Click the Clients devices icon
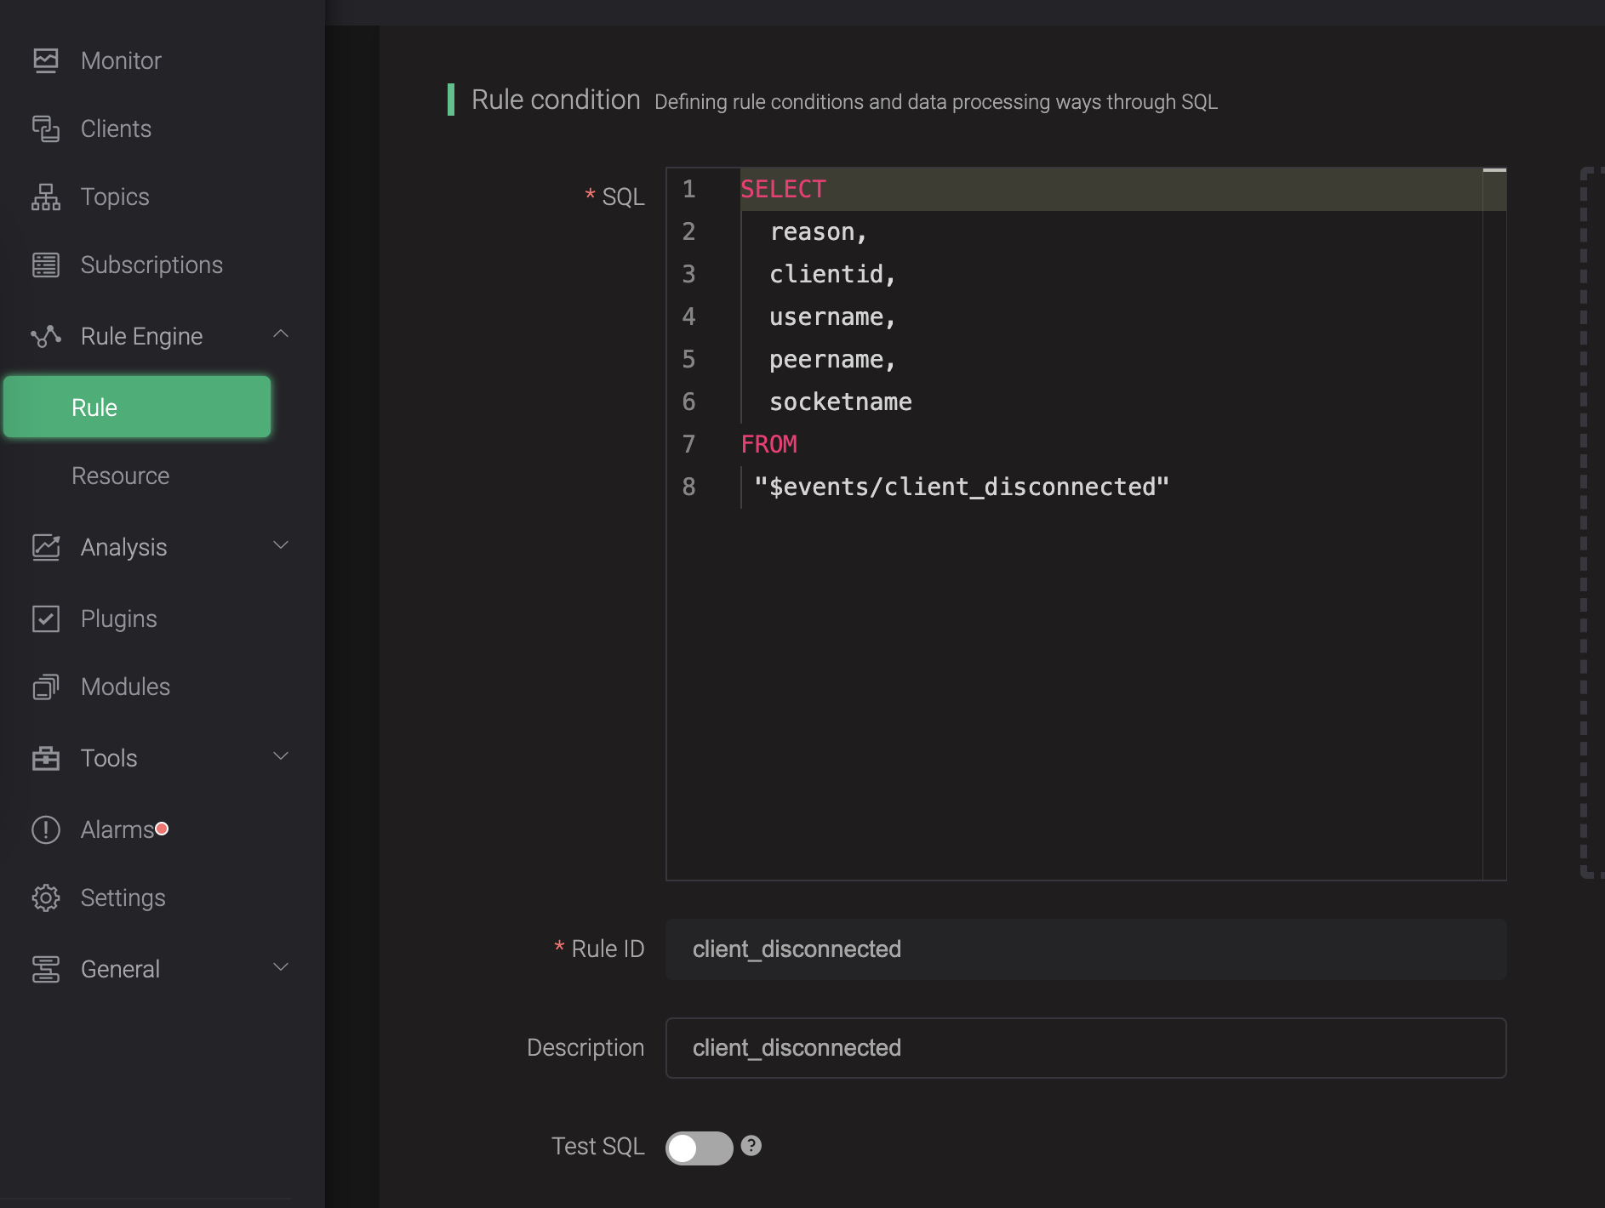 tap(46, 128)
